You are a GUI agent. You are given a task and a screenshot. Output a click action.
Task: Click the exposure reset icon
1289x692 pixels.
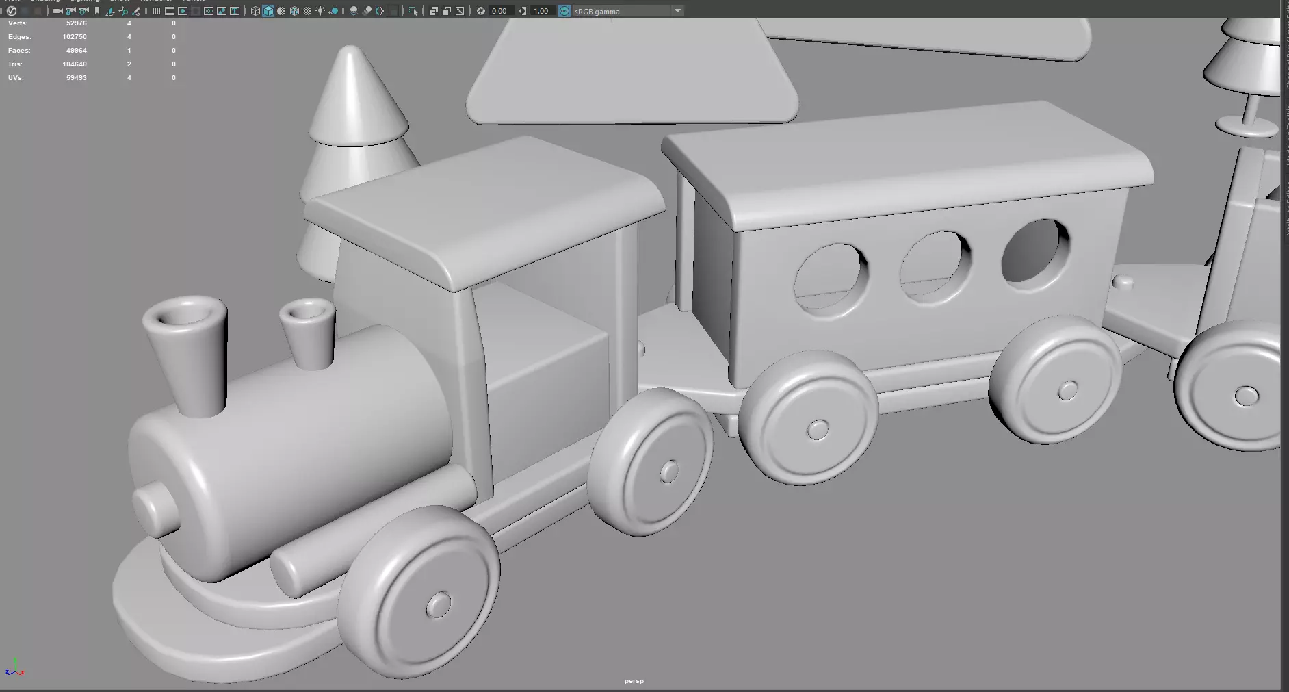(x=481, y=11)
